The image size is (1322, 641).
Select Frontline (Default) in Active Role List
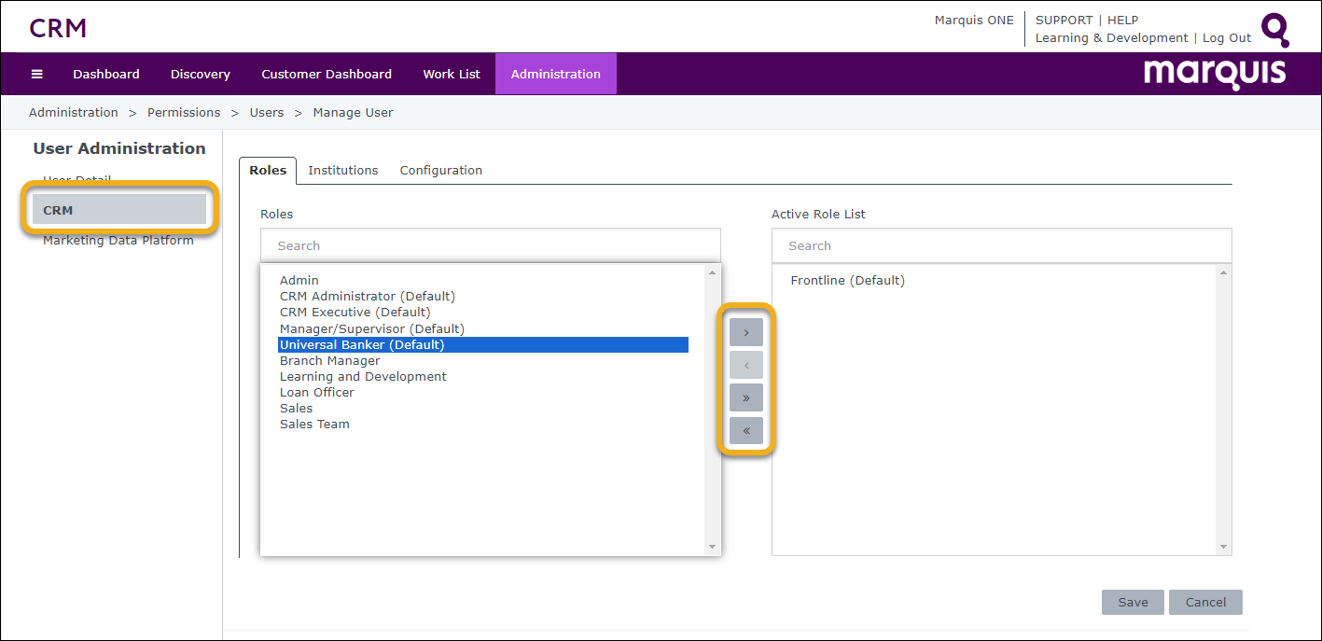click(x=847, y=281)
